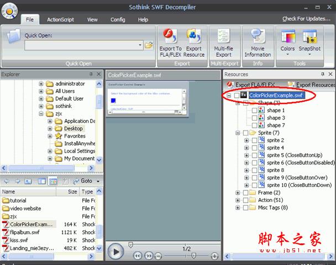Viewport: 336px width, 265px height.
Task: Check the ColorPickerExample.swf checkbox
Action: 237,96
